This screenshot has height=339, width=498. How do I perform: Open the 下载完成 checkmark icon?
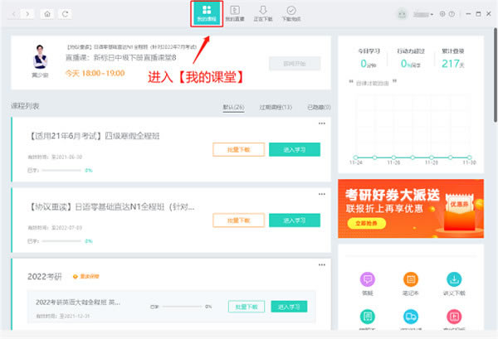point(291,12)
